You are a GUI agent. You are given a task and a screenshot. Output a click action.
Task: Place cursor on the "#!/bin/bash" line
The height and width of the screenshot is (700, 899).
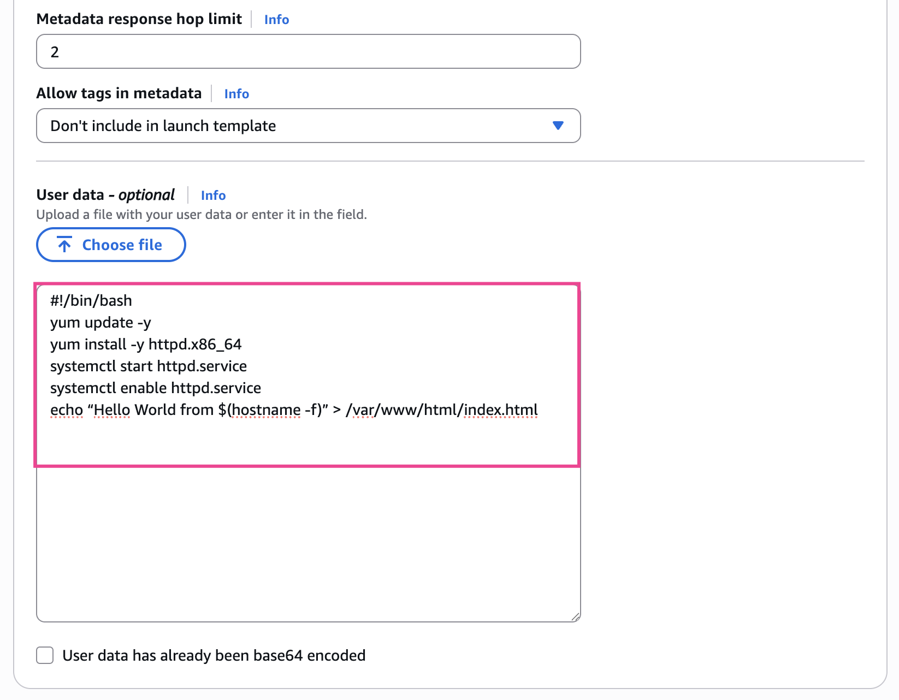click(x=91, y=301)
